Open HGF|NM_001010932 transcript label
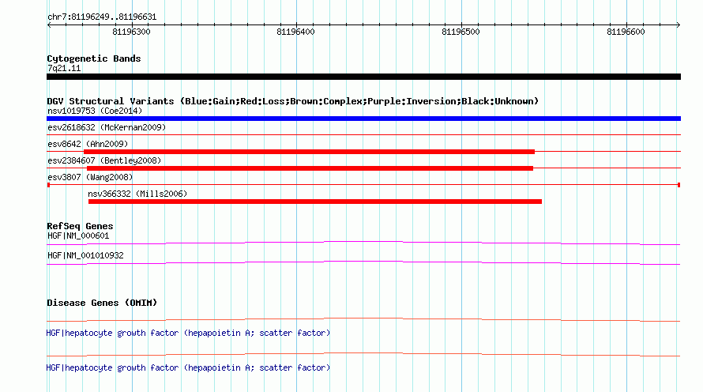The width and height of the screenshot is (703, 392). [x=85, y=255]
